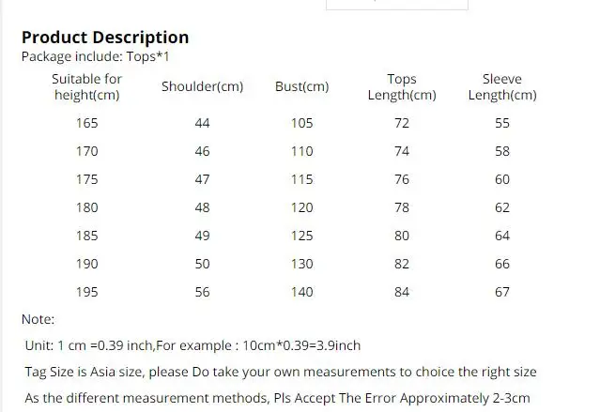This screenshot has width=600, height=412.
Task: Click the measurement error 2-3cm note
Action: 277,398
